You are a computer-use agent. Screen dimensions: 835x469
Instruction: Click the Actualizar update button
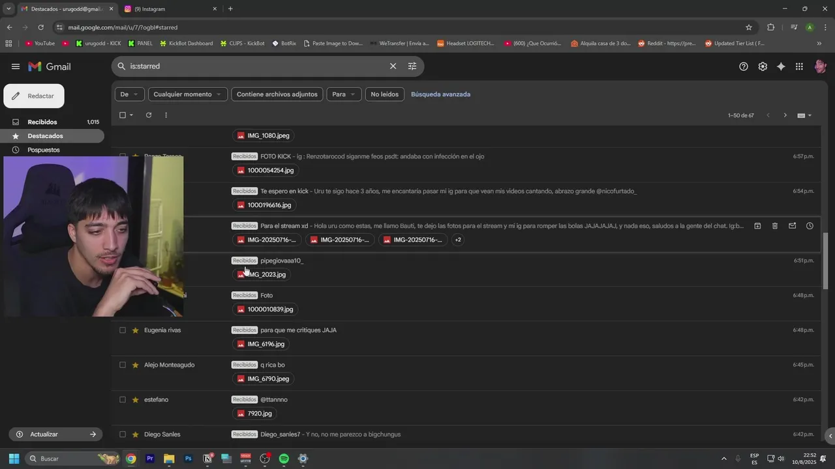point(55,434)
